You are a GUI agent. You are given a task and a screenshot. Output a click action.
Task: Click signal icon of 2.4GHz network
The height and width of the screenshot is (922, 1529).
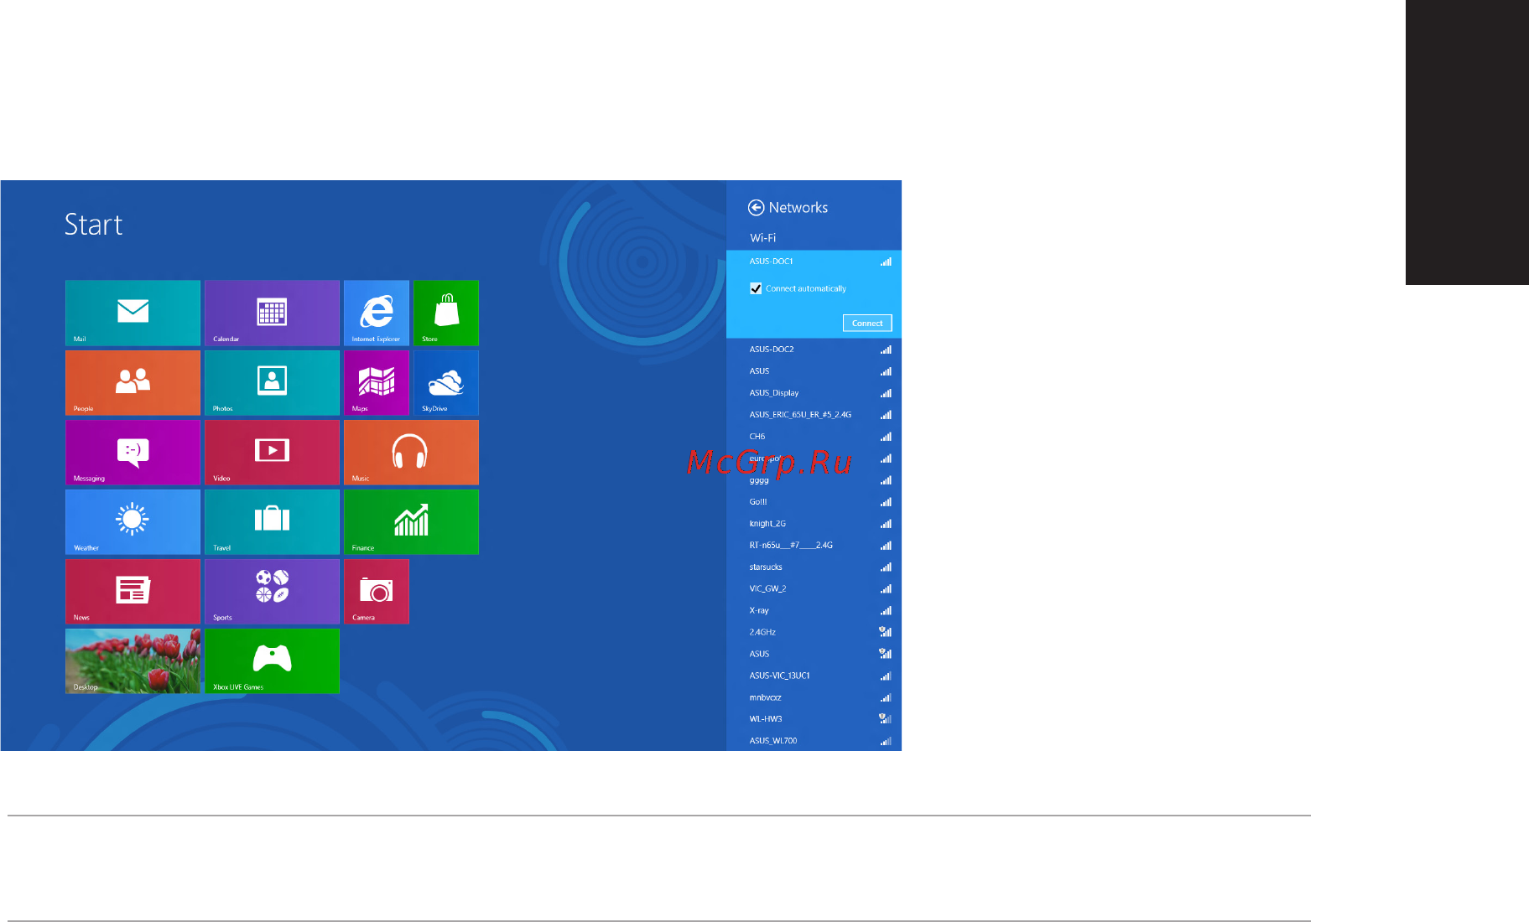pos(885,632)
